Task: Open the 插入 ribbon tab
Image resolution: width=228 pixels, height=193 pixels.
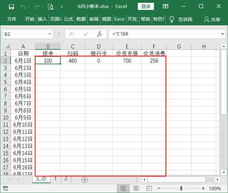Action: click(x=42, y=19)
